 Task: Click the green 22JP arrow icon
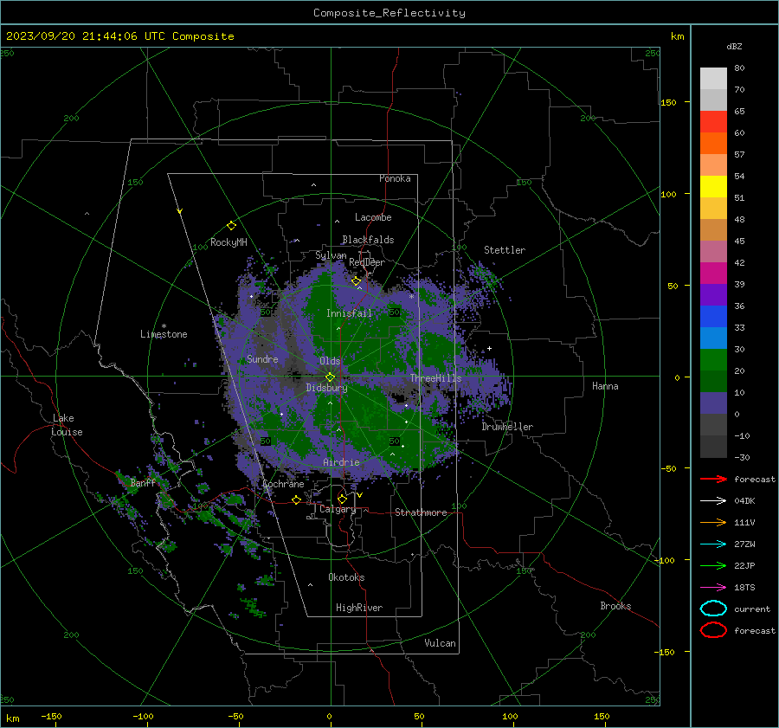click(x=713, y=565)
